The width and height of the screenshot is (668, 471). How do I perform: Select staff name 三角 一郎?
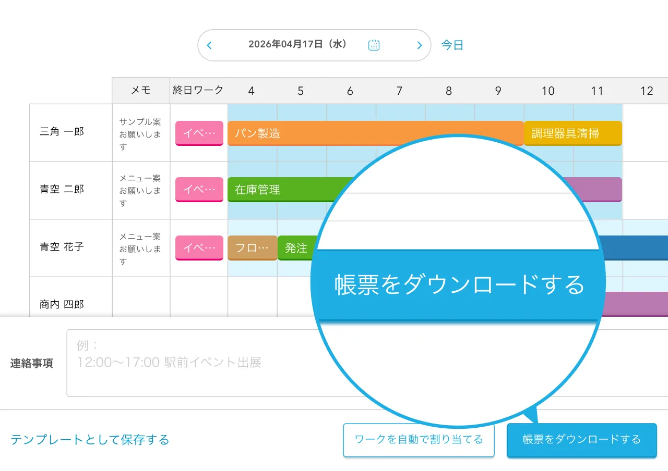pyautogui.click(x=62, y=132)
